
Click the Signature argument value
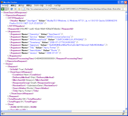[x=77, y=45]
